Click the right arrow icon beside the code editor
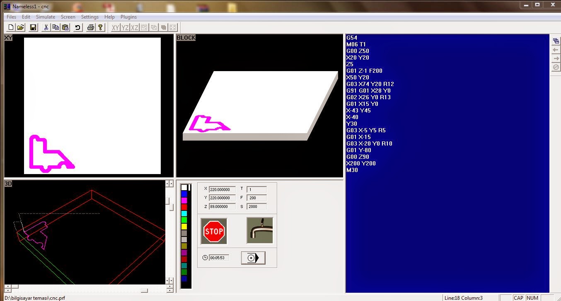 pyautogui.click(x=556, y=58)
